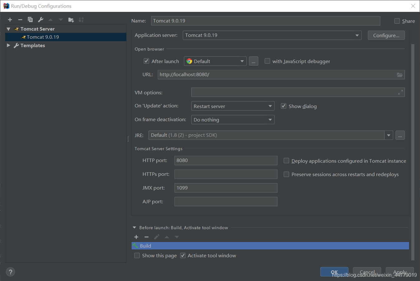Select Templates item in tree
This screenshot has height=281, width=420.
tap(32, 46)
